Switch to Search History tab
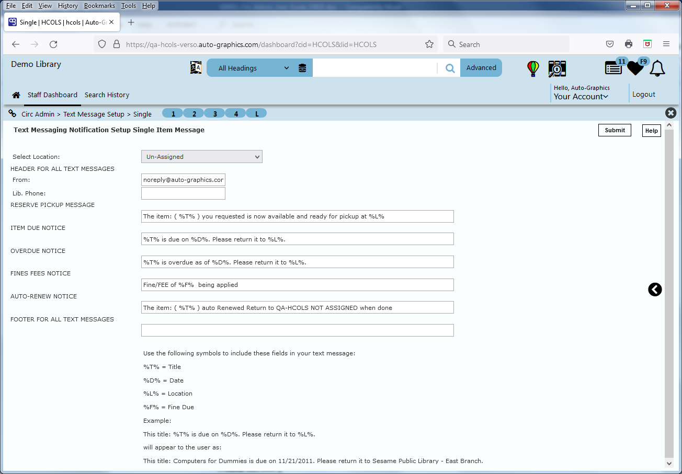Image resolution: width=682 pixels, height=474 pixels. tap(107, 95)
